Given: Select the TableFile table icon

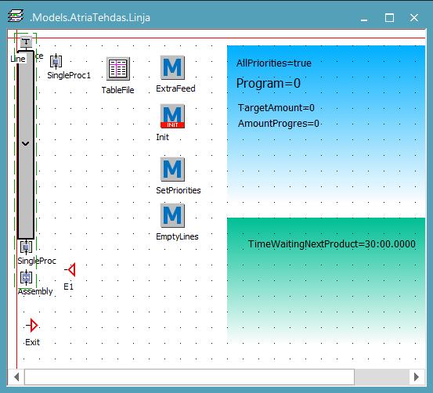Looking at the screenshot, I should point(118,68).
